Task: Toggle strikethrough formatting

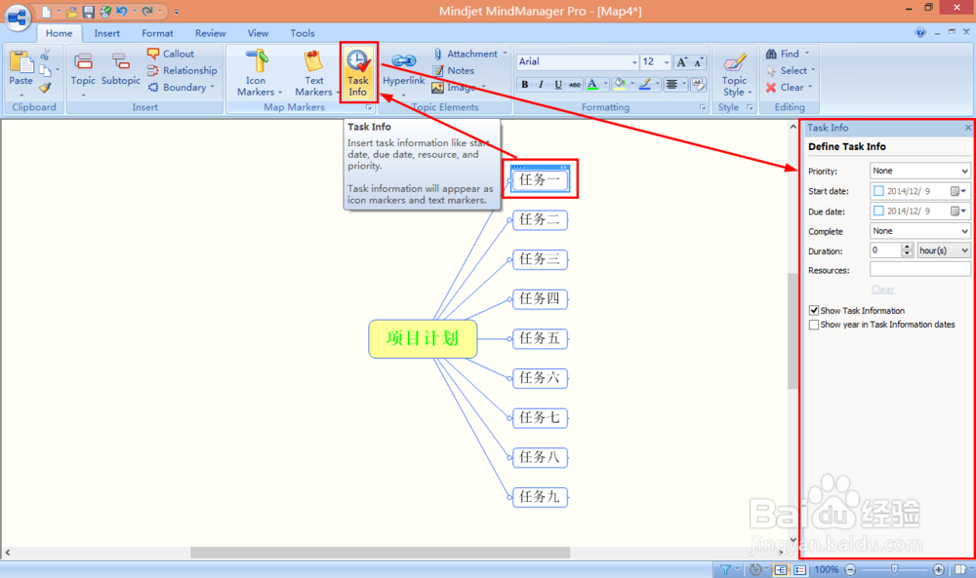Action: pos(575,85)
